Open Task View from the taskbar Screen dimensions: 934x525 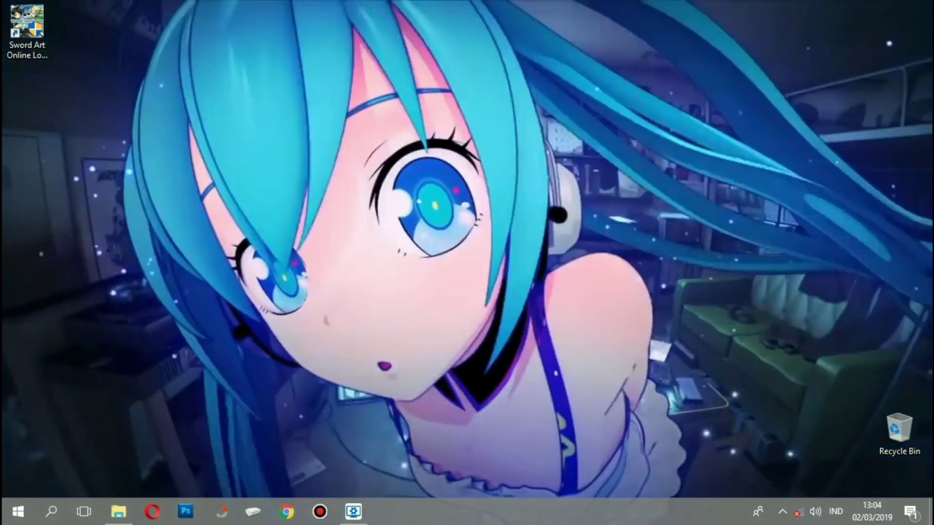(x=84, y=511)
